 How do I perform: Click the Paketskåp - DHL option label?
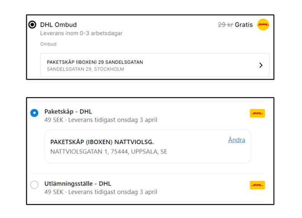[68, 112]
